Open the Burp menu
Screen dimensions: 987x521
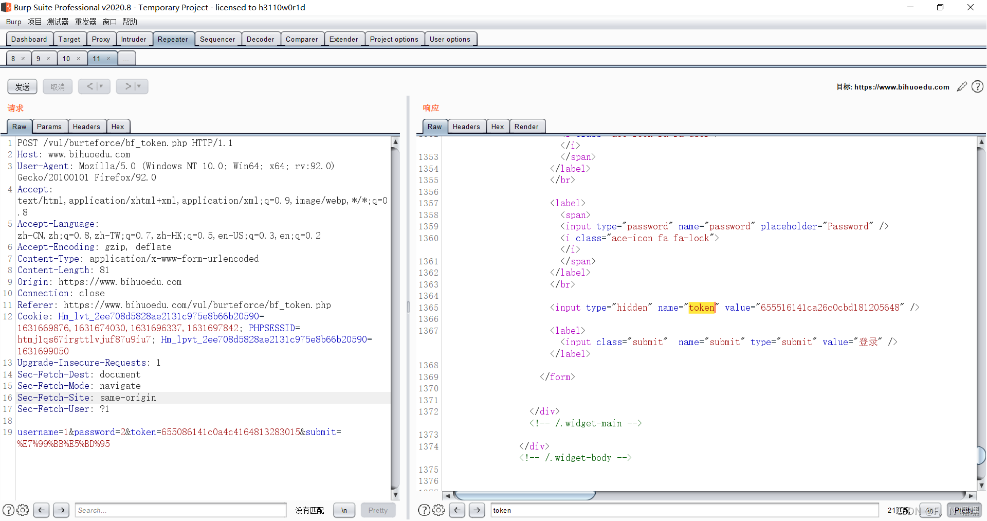point(14,22)
